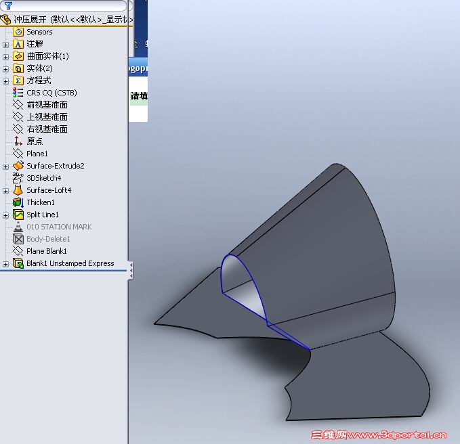This screenshot has width=460, height=444.
Task: Expand the 注解 annotations node
Action: (5, 45)
